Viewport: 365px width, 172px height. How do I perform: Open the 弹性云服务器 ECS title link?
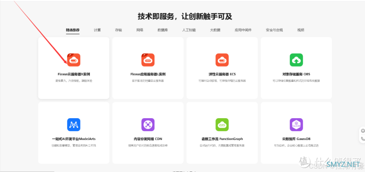222,74
